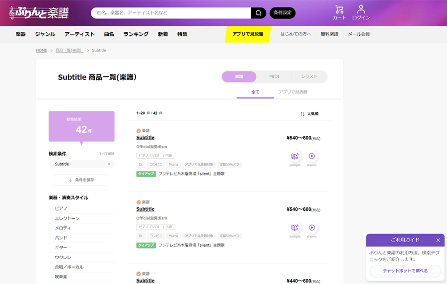Open sample icon for first Subtitle score
The height and width of the screenshot is (284, 447).
point(295,156)
